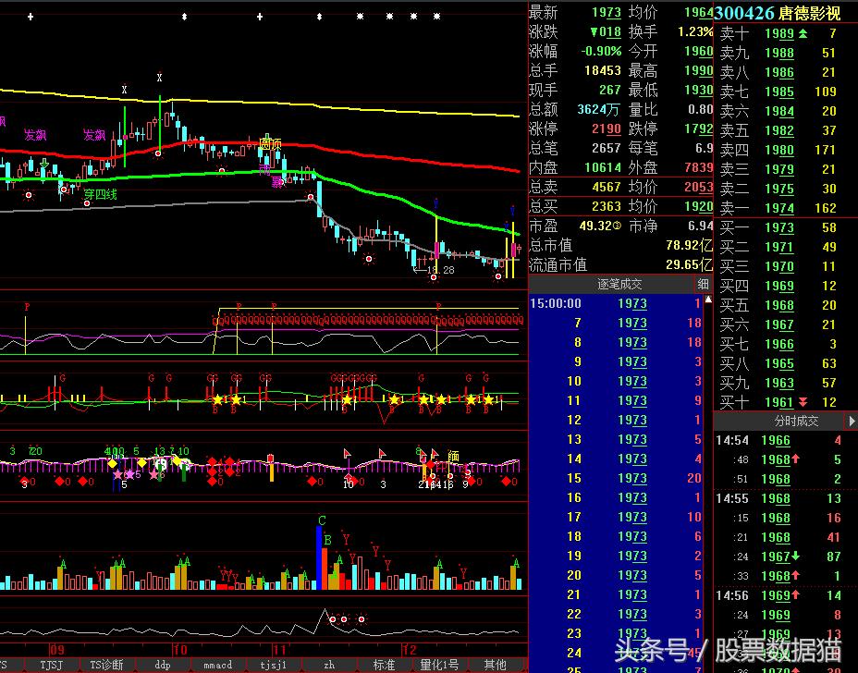Open the ddp indicator tab
The height and width of the screenshot is (673, 858).
[x=163, y=665]
